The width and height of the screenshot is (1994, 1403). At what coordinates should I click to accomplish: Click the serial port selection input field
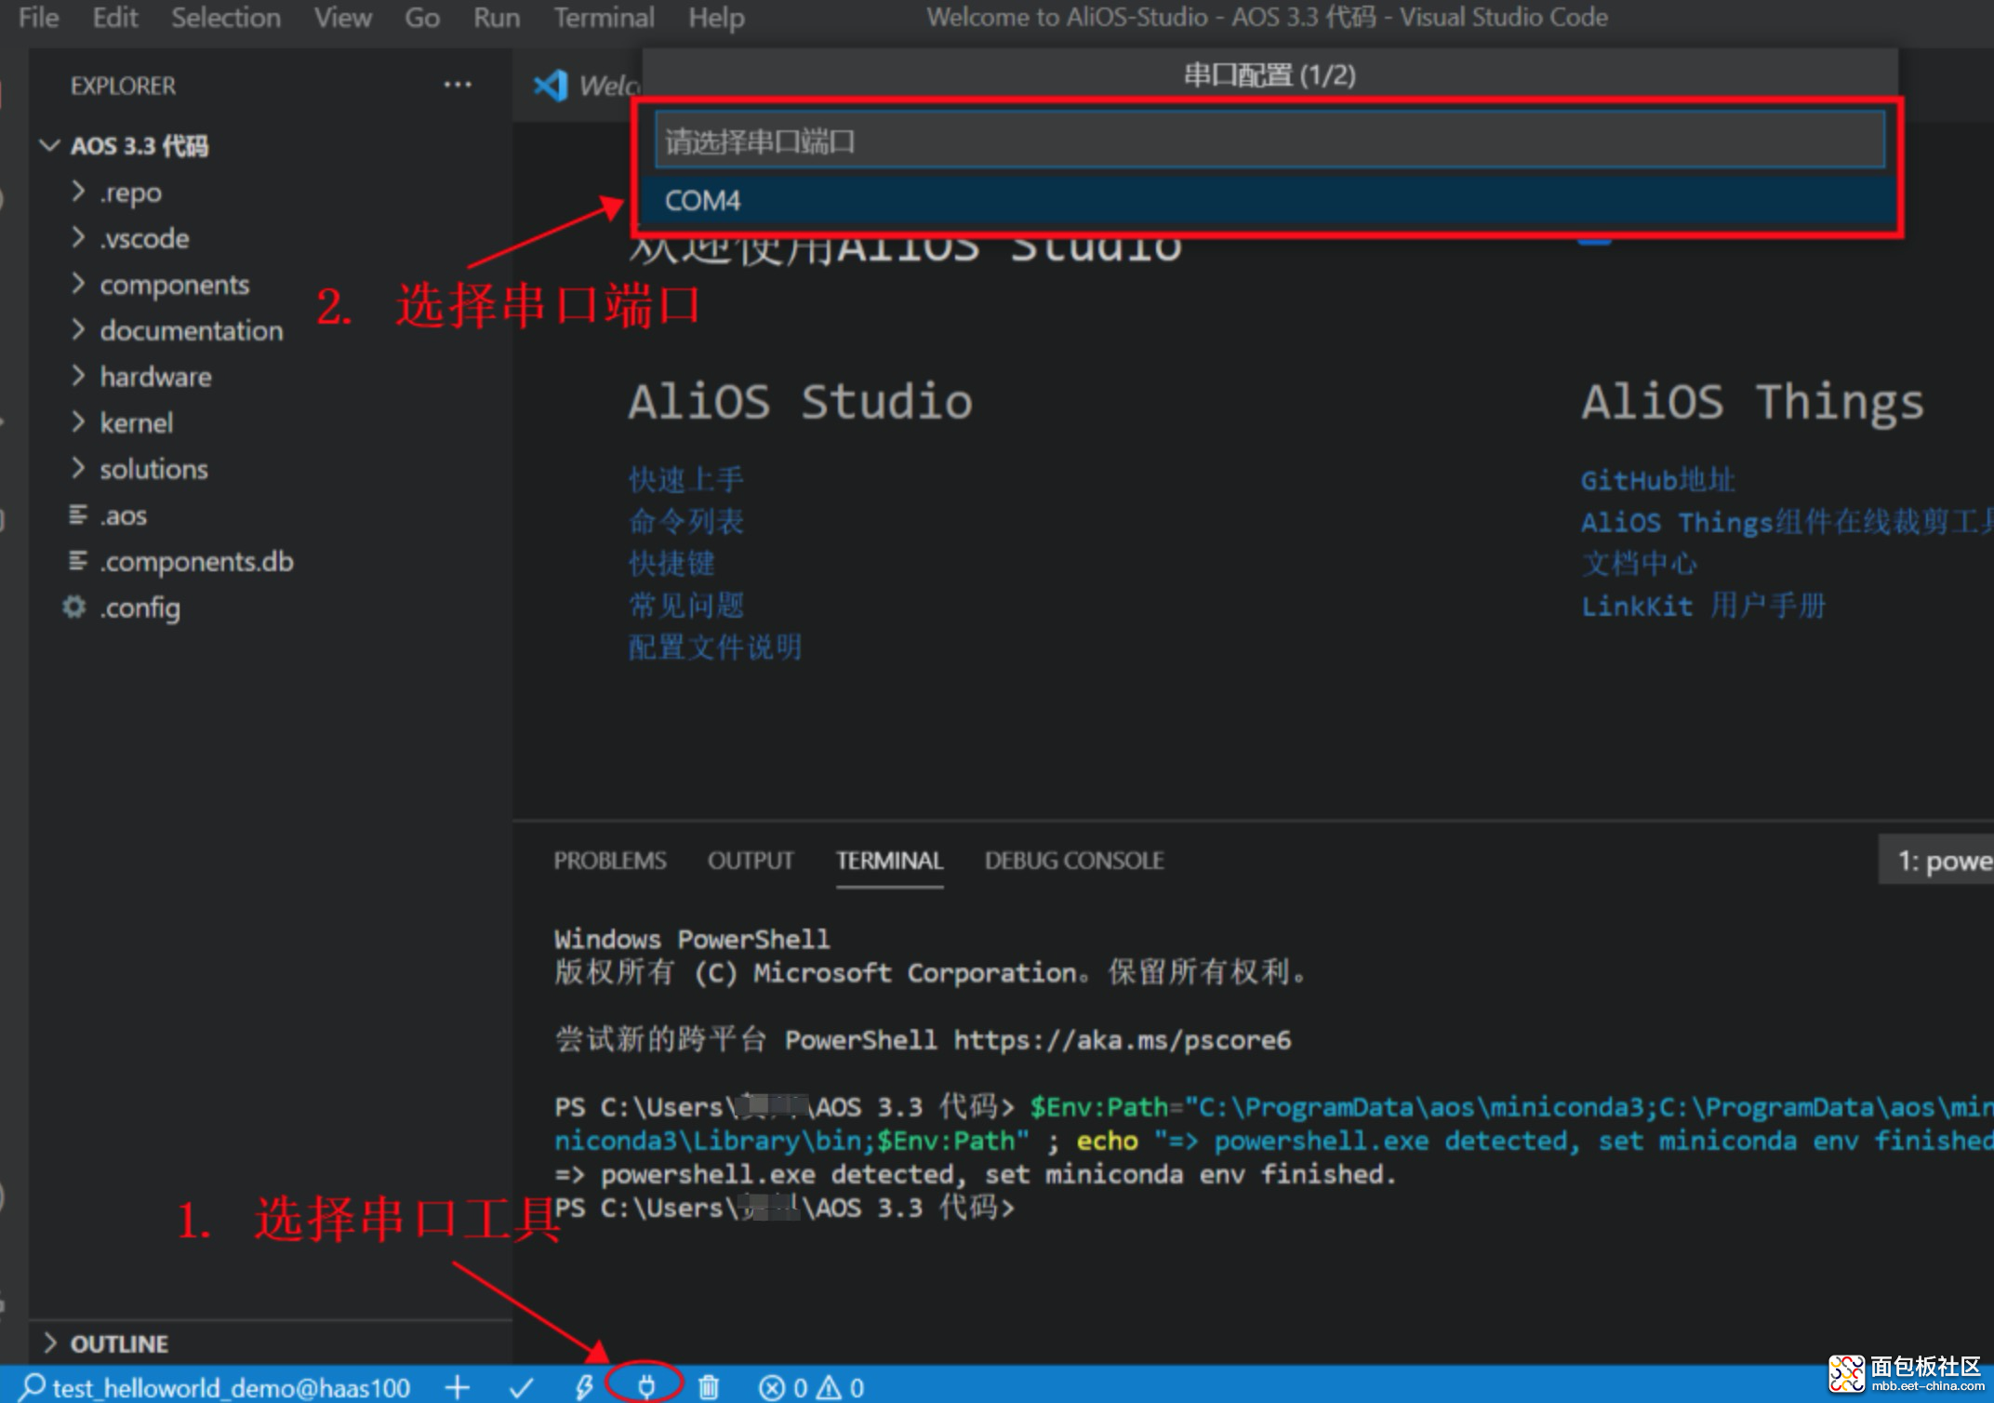[x=1270, y=140]
